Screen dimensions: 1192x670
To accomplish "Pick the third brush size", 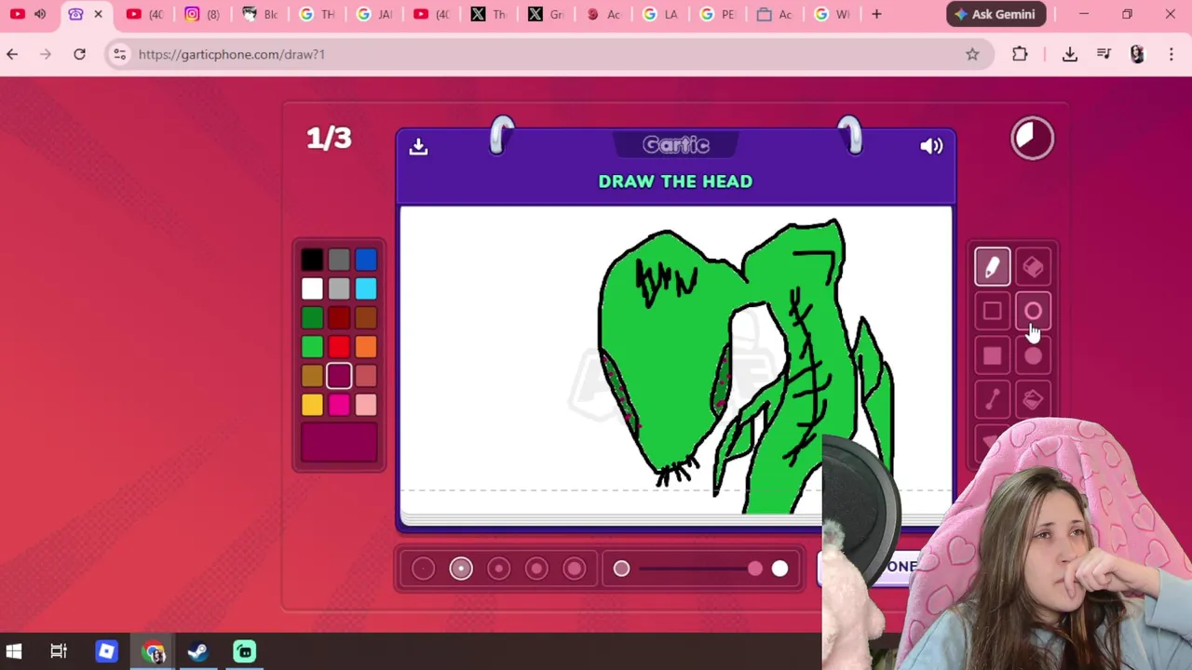I will click(498, 569).
